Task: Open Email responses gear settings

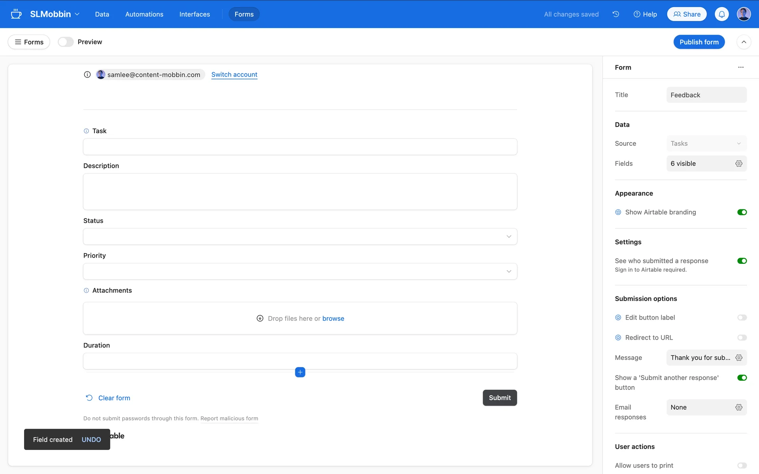Action: pos(738,407)
